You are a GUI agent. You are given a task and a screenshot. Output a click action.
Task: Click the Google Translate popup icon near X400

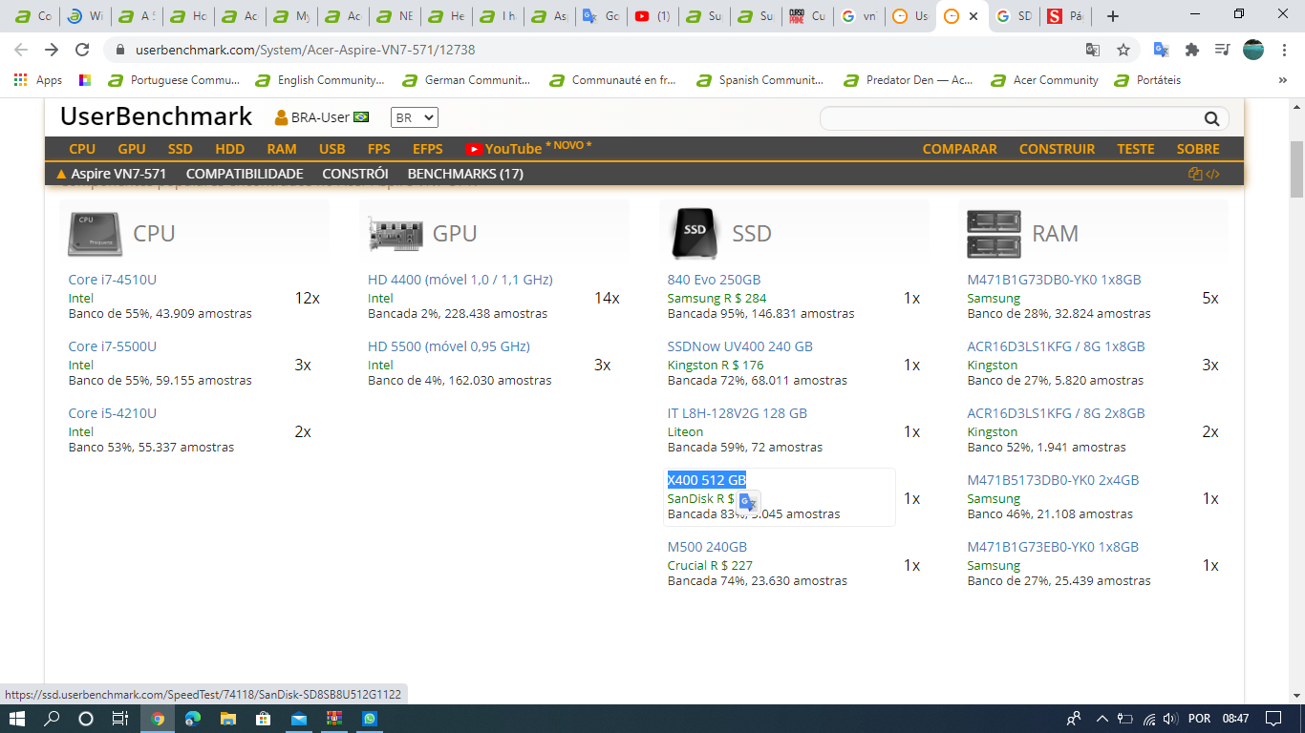point(749,502)
